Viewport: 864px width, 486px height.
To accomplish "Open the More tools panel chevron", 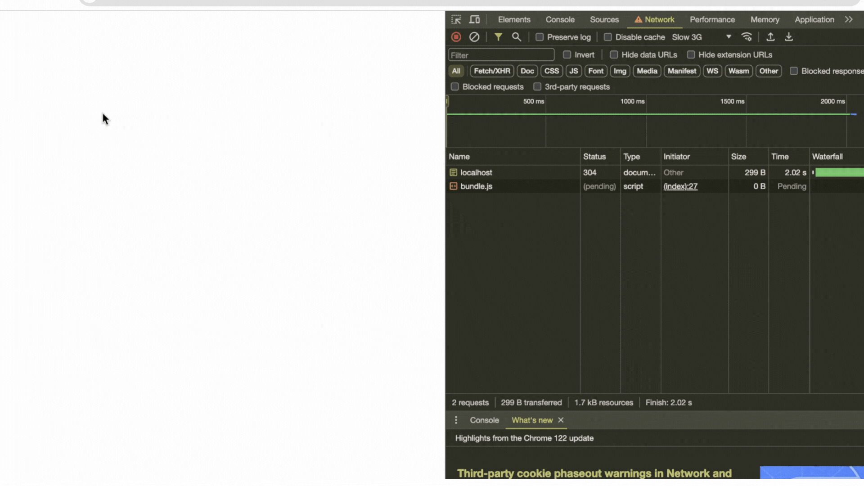I will click(x=849, y=20).
